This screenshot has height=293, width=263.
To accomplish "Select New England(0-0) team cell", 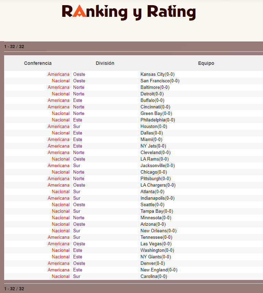I will [159, 270].
